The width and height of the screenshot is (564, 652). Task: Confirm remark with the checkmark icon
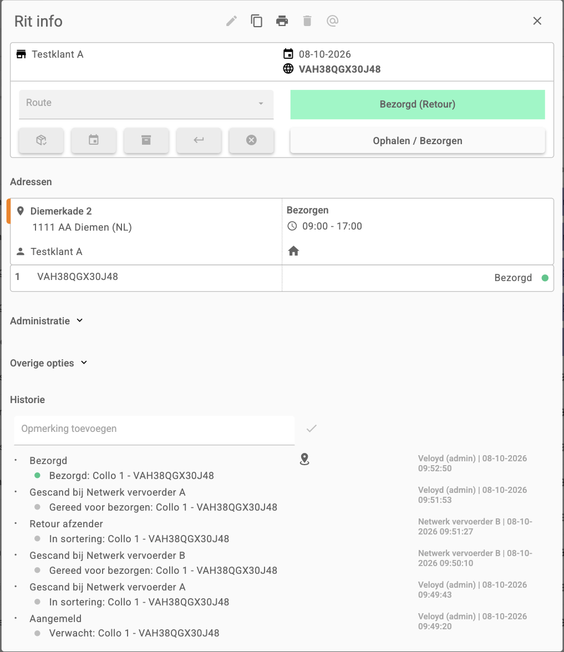pos(312,428)
